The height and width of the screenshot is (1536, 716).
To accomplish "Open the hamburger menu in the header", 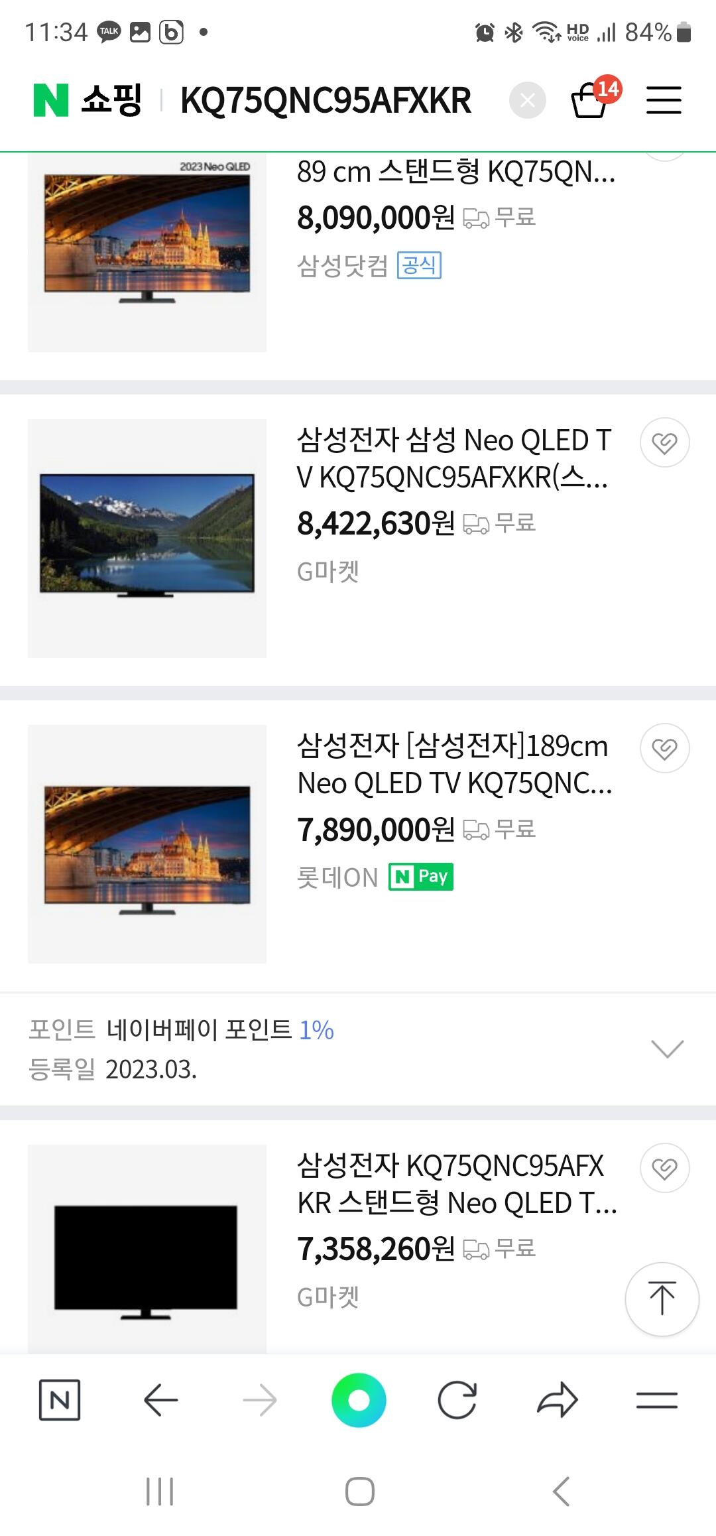I will [664, 100].
